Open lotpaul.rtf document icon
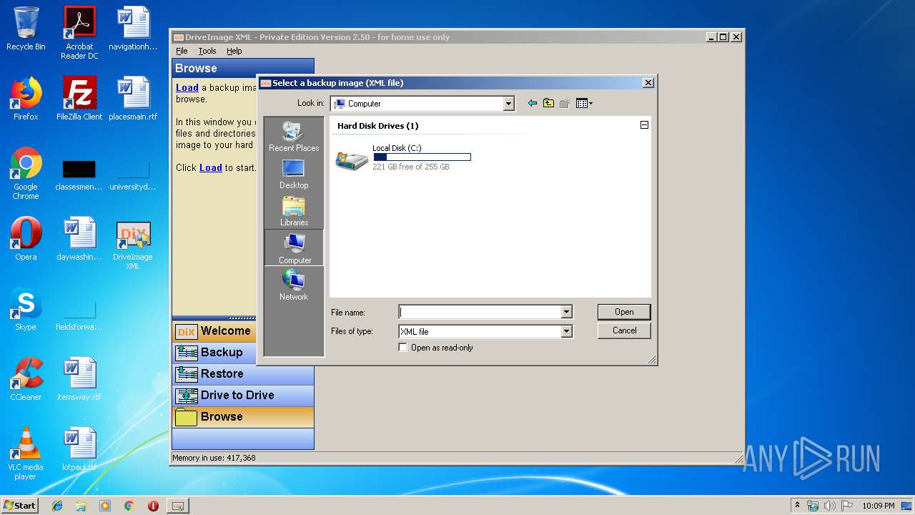The image size is (915, 515). [x=79, y=449]
